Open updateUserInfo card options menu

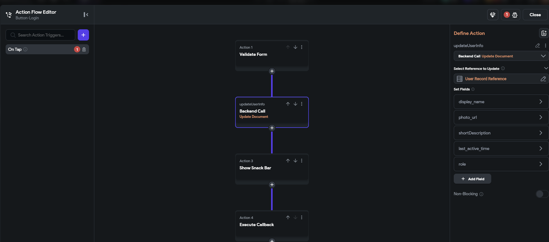click(x=302, y=104)
